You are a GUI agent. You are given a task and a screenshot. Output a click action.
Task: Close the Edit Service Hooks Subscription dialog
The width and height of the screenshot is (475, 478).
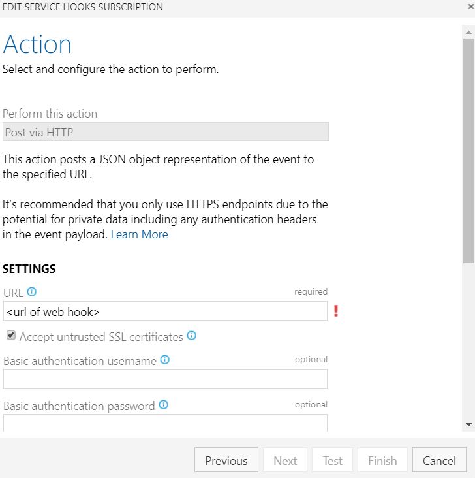(x=470, y=7)
